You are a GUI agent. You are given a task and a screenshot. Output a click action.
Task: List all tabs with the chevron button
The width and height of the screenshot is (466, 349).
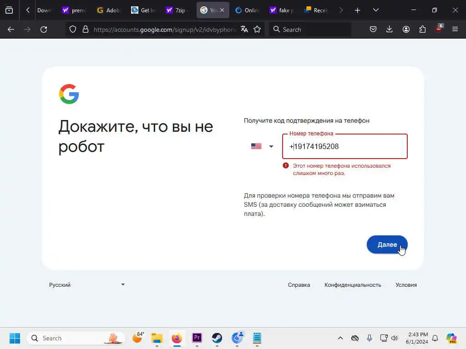pos(375,10)
